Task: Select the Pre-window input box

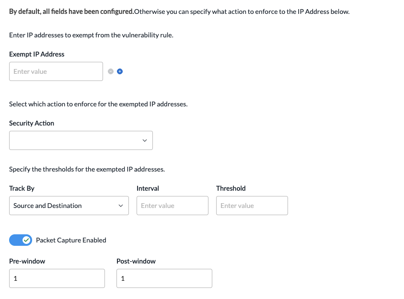Action: [x=57, y=278]
